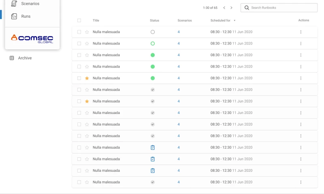Click the Actions column header

(303, 20)
